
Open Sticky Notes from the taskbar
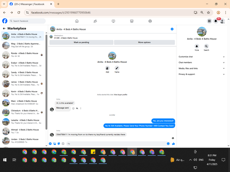click(x=93, y=152)
